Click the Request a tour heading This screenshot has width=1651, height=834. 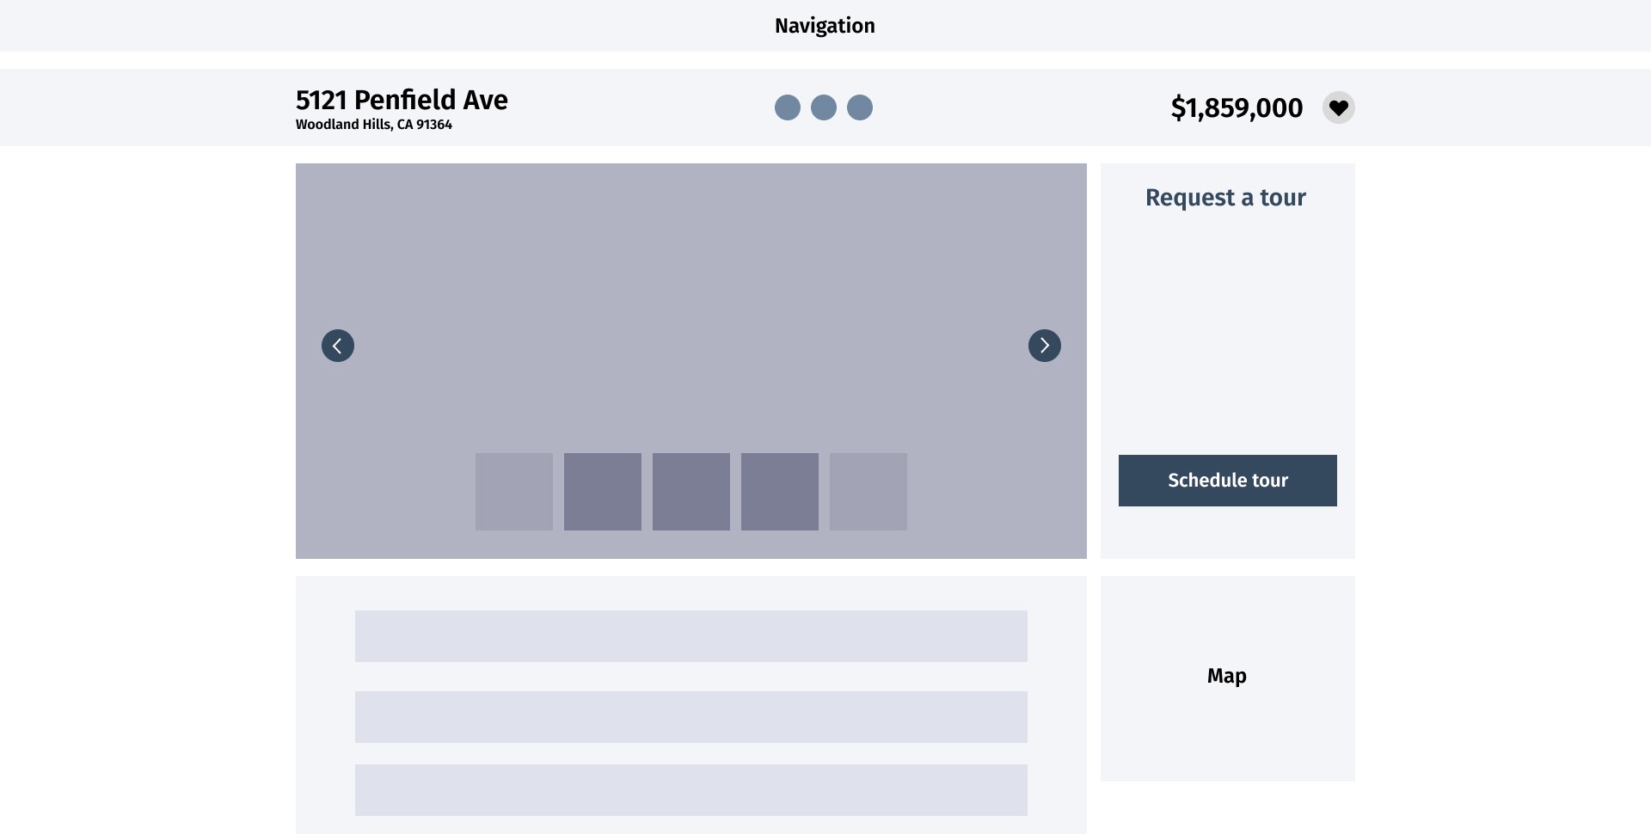[x=1225, y=198]
